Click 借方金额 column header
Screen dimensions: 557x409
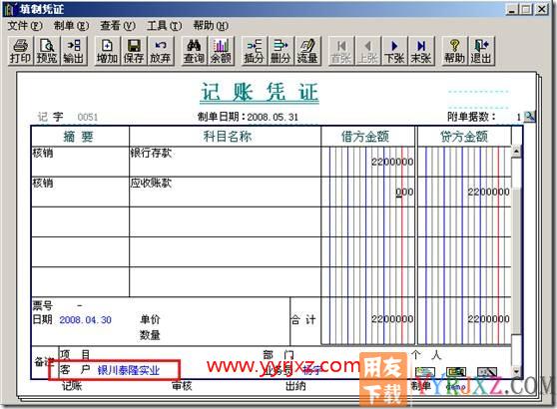click(x=365, y=137)
